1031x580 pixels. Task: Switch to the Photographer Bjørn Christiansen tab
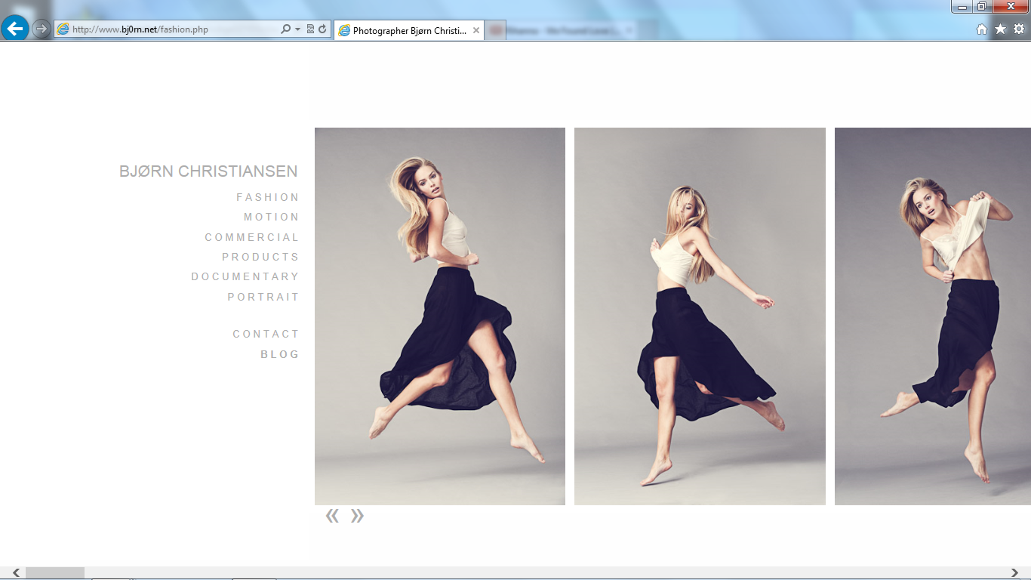point(409,31)
